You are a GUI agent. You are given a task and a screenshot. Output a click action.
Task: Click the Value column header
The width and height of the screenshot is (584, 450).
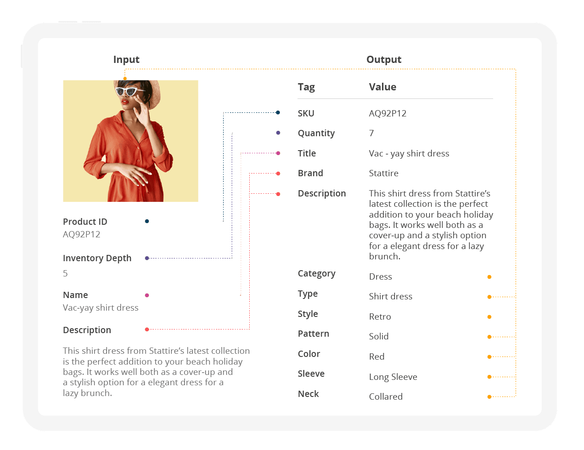(382, 87)
